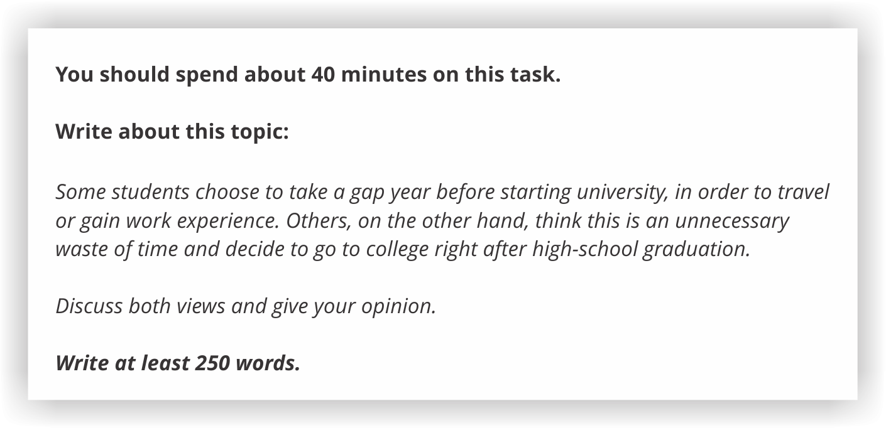Click the word "Discuss" in the instruction line

pyautogui.click(x=89, y=306)
